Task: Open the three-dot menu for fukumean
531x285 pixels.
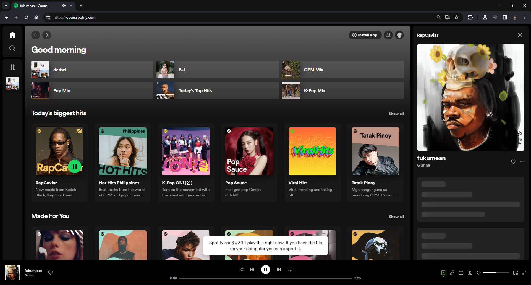Action: click(x=522, y=162)
